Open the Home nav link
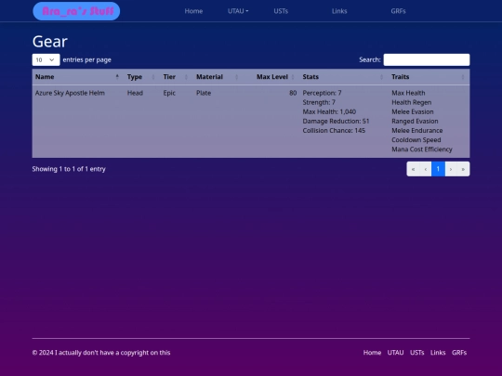Viewport: 502px width, 376px height. [193, 11]
